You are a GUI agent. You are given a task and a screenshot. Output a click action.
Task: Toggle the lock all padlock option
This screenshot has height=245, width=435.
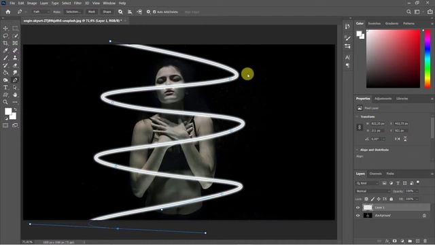click(391, 199)
